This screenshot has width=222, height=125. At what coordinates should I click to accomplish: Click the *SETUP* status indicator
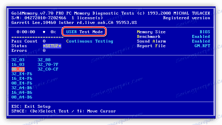[x=52, y=46]
